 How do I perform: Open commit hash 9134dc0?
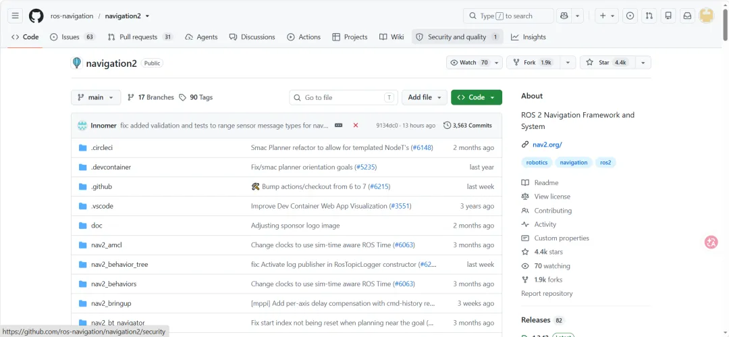[x=385, y=125]
